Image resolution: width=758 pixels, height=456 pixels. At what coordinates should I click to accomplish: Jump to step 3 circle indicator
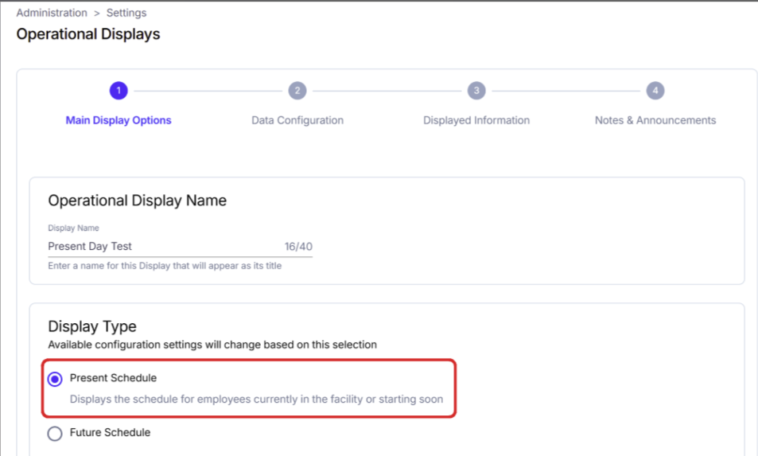(476, 91)
